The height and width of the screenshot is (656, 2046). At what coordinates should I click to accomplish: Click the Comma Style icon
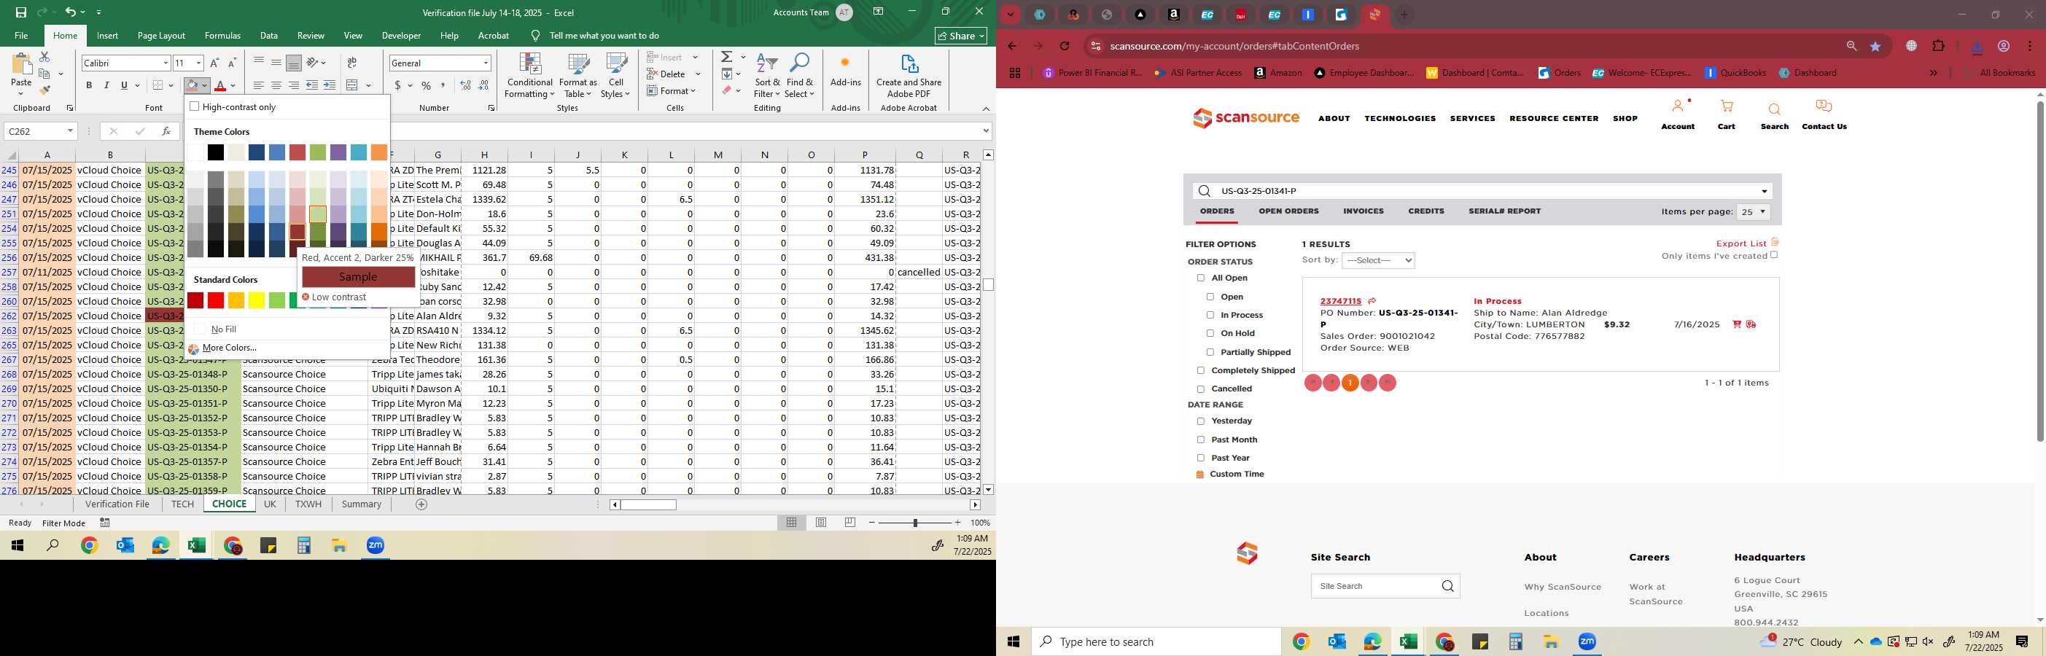(x=443, y=86)
